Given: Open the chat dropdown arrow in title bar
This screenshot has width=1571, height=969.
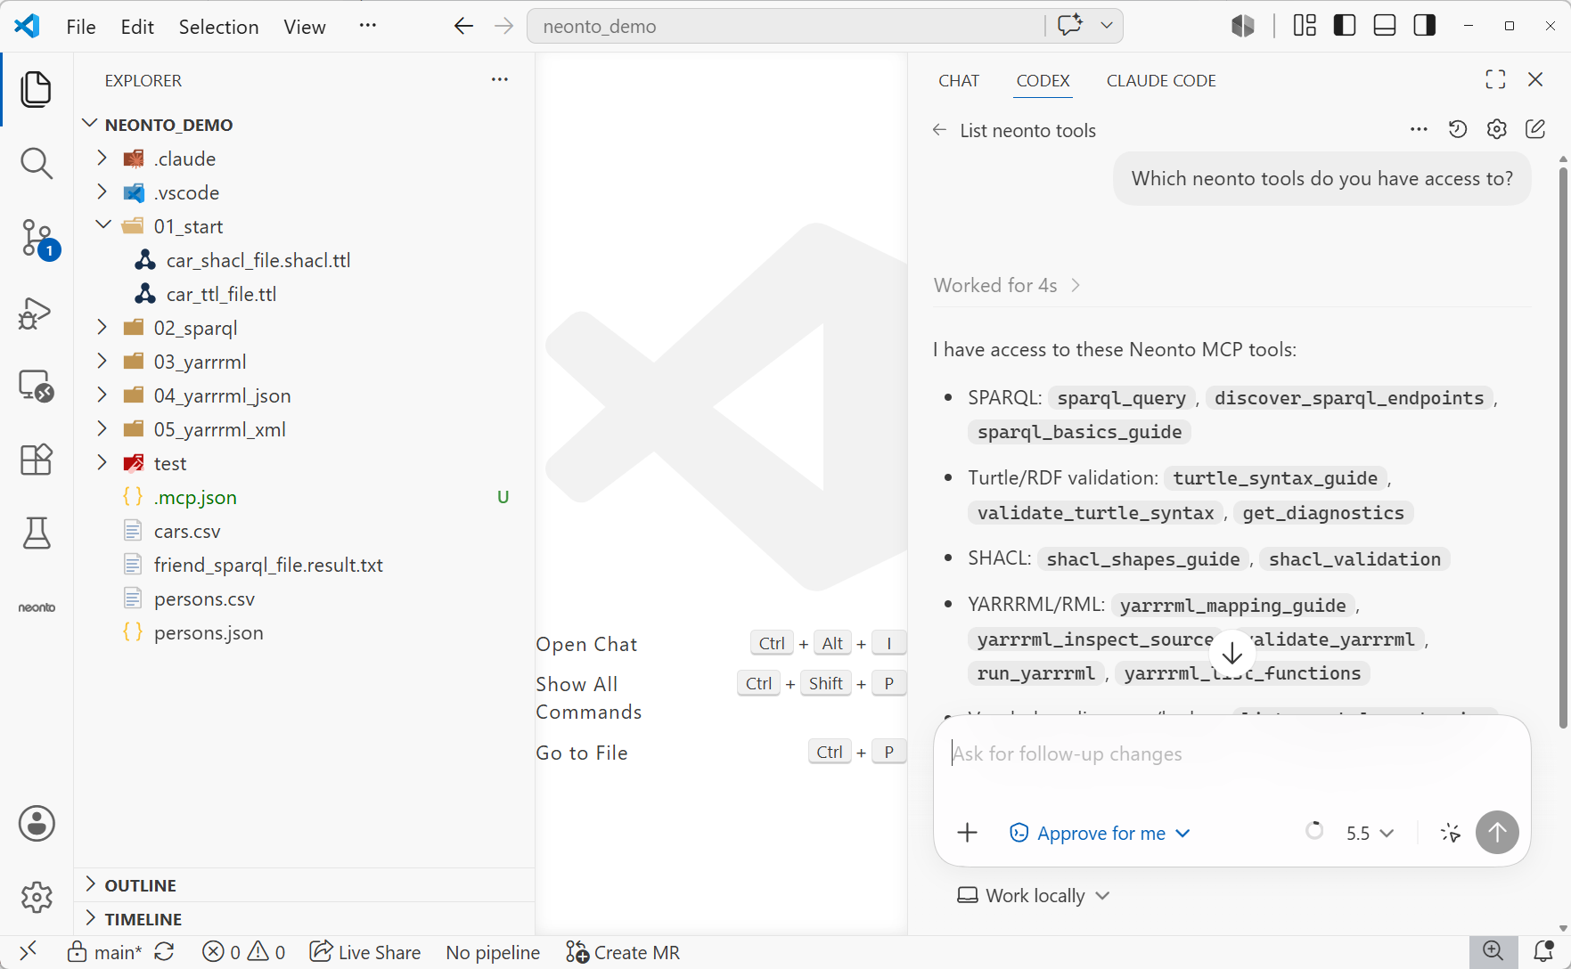Looking at the screenshot, I should coord(1106,26).
